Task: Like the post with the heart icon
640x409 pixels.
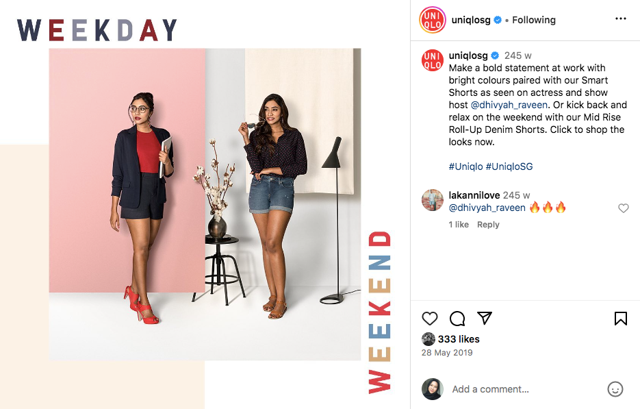Action: click(429, 319)
